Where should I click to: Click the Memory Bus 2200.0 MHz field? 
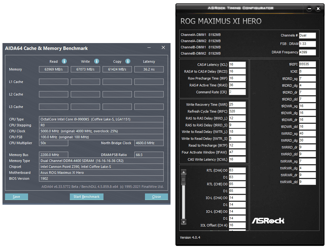pos(54,155)
